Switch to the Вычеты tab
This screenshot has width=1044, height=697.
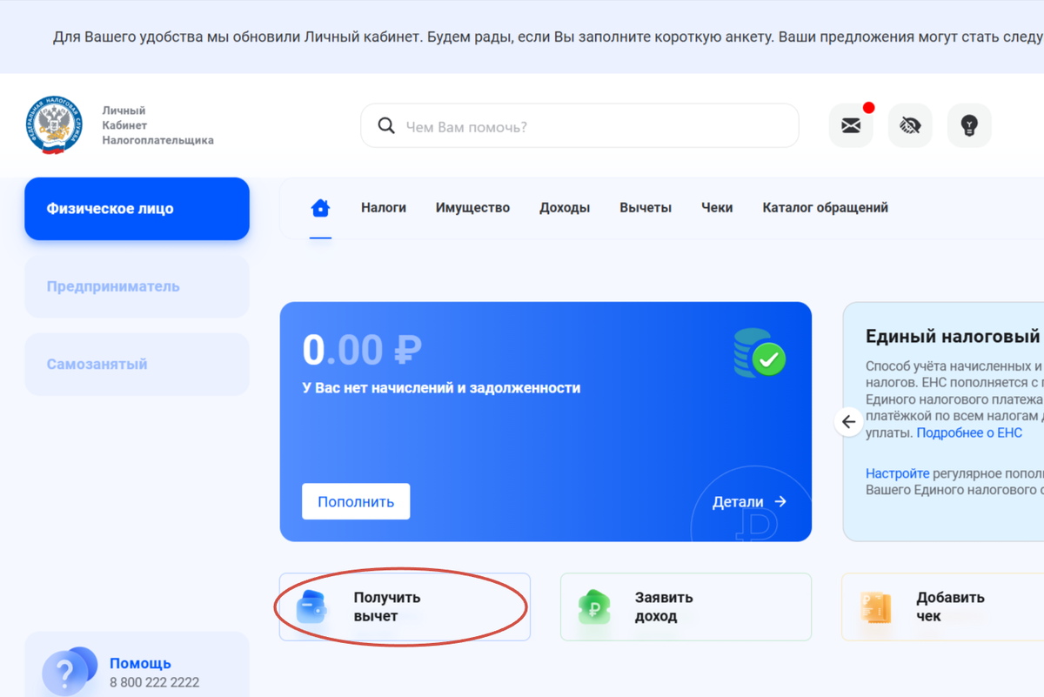click(646, 208)
